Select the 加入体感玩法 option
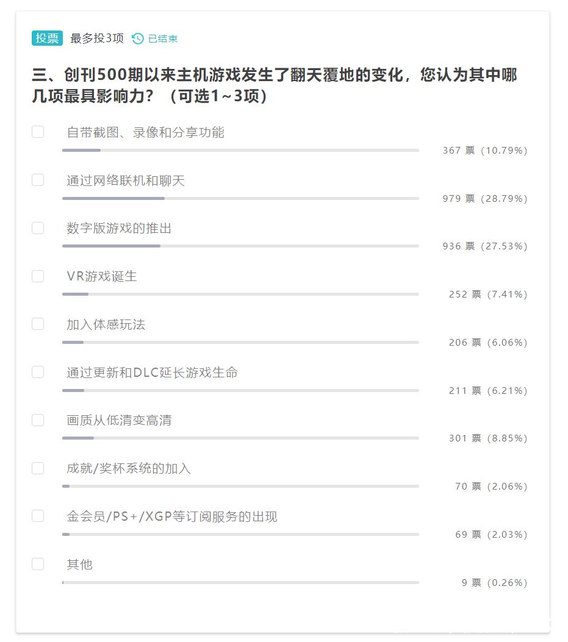568x642 pixels. click(x=38, y=324)
